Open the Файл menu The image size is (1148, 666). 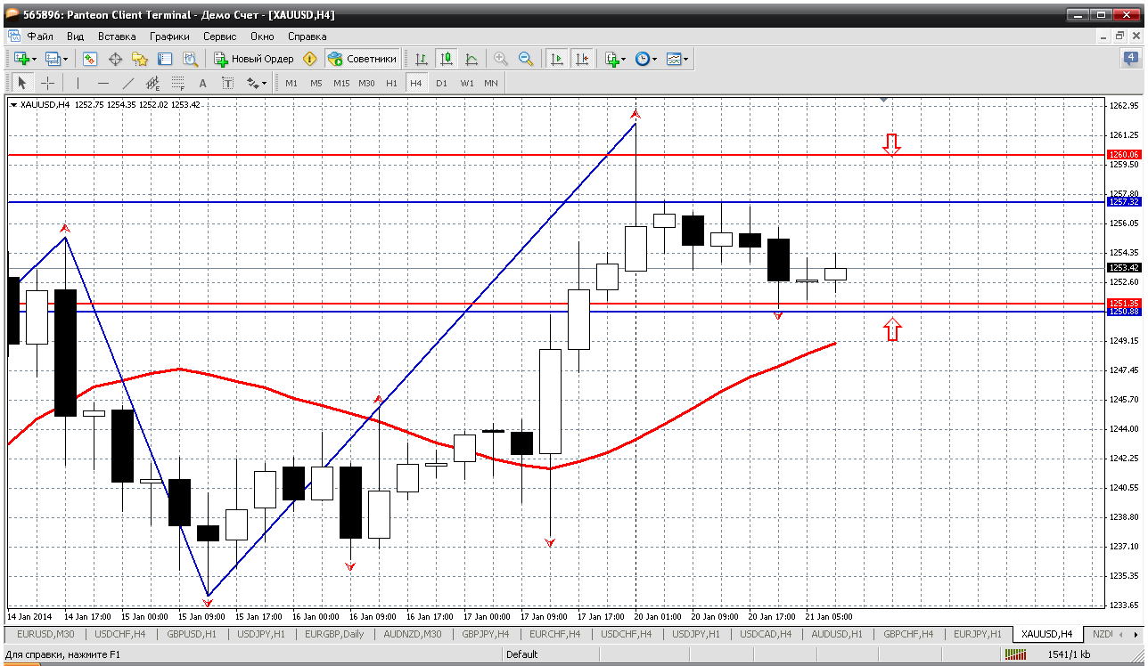click(x=40, y=37)
